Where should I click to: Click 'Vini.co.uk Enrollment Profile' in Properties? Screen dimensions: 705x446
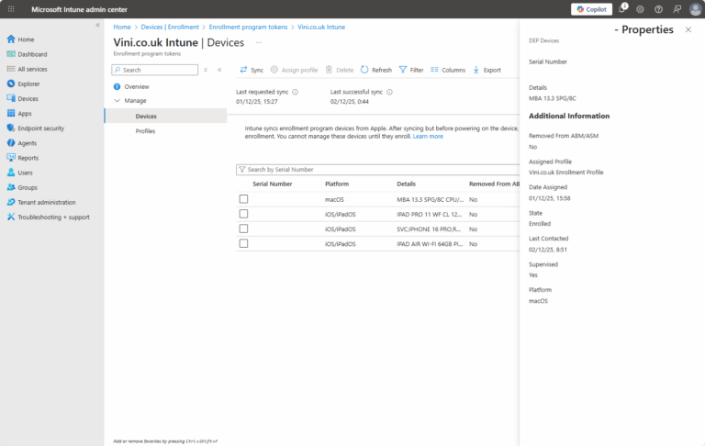(565, 173)
